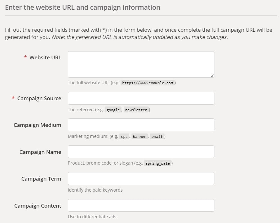The height and width of the screenshot is (223, 280).
Task: Click the Website URL field label
Action: pyautogui.click(x=45, y=57)
